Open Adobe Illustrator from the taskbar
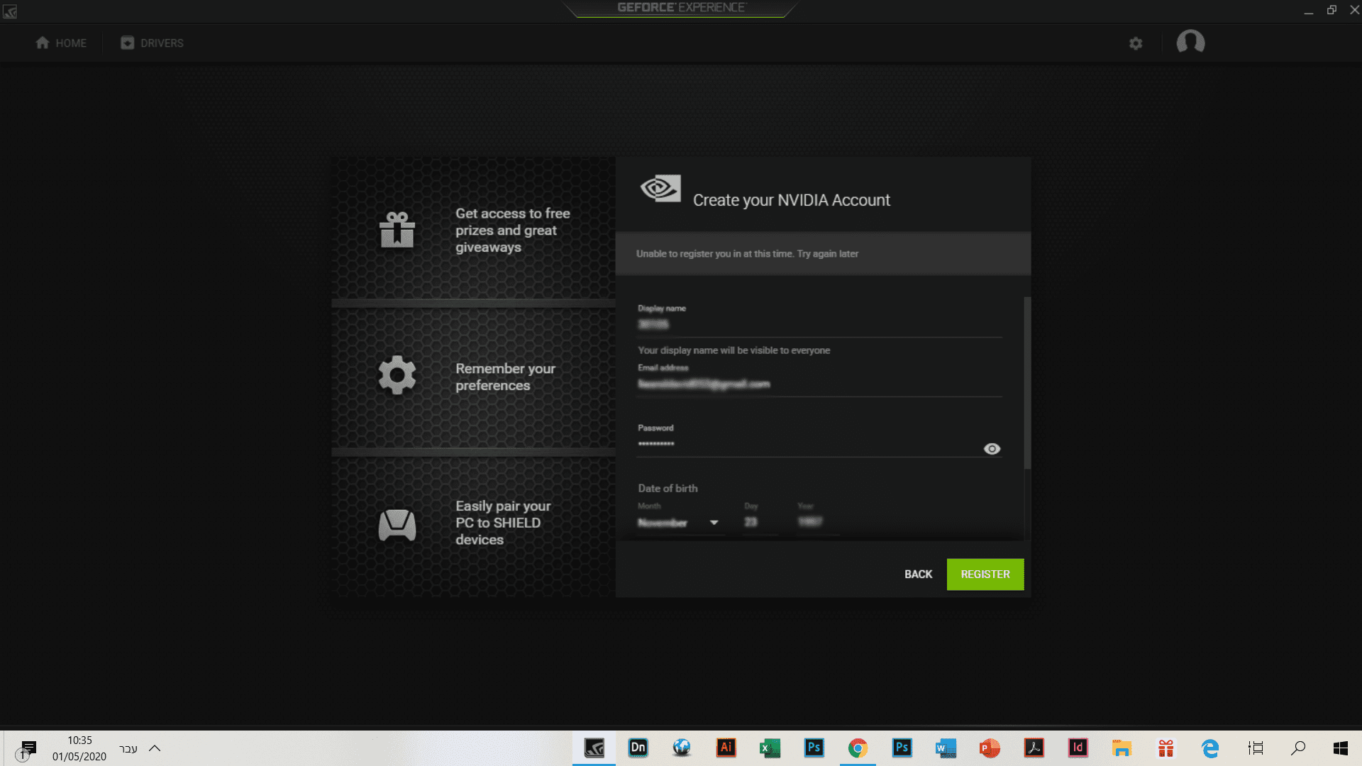 [726, 748]
